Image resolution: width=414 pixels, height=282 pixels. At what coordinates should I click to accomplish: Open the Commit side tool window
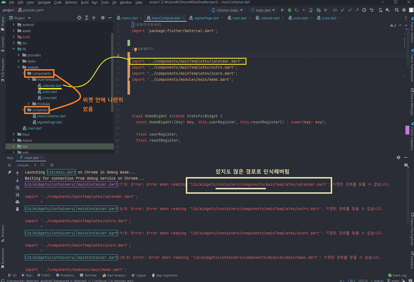tap(3, 44)
